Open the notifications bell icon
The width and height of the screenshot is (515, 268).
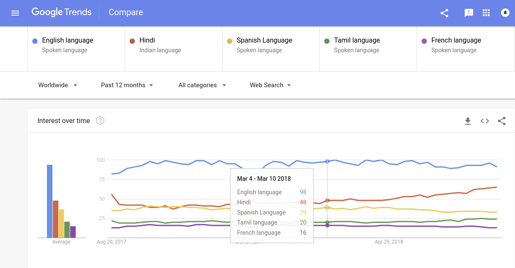[505, 13]
